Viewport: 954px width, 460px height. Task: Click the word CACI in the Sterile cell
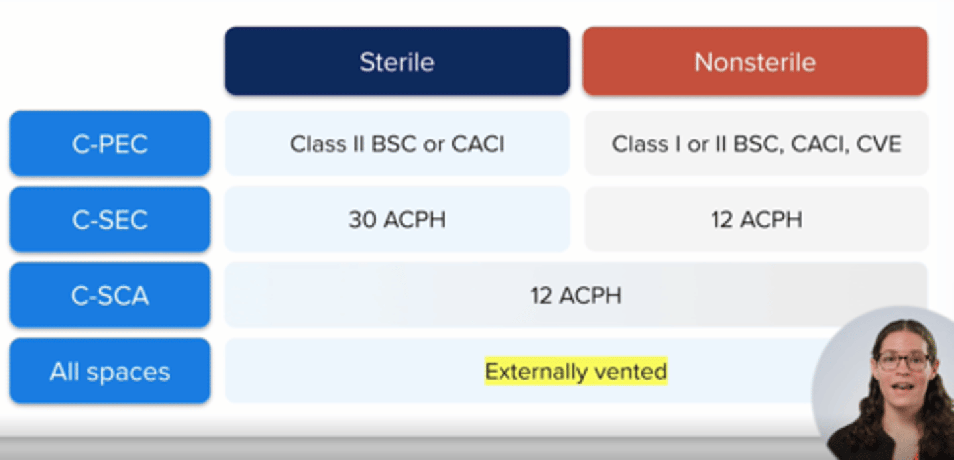[477, 144]
